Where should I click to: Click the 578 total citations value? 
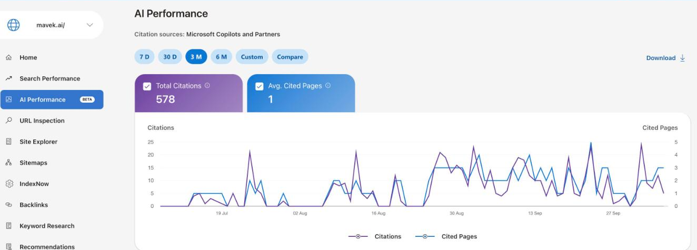[165, 99]
